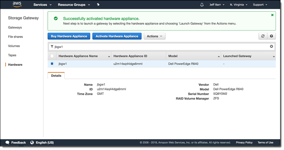
Task: Open the Services menu
Action: (42, 5)
